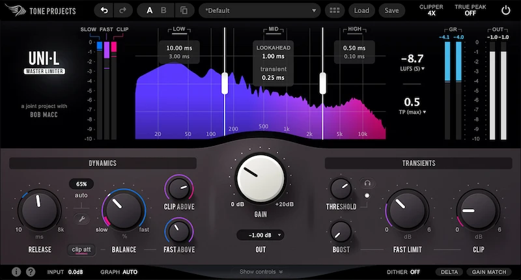Copy A/B state with the copy icon
Image resolution: width=521 pixels, height=280 pixels.
[x=184, y=10]
